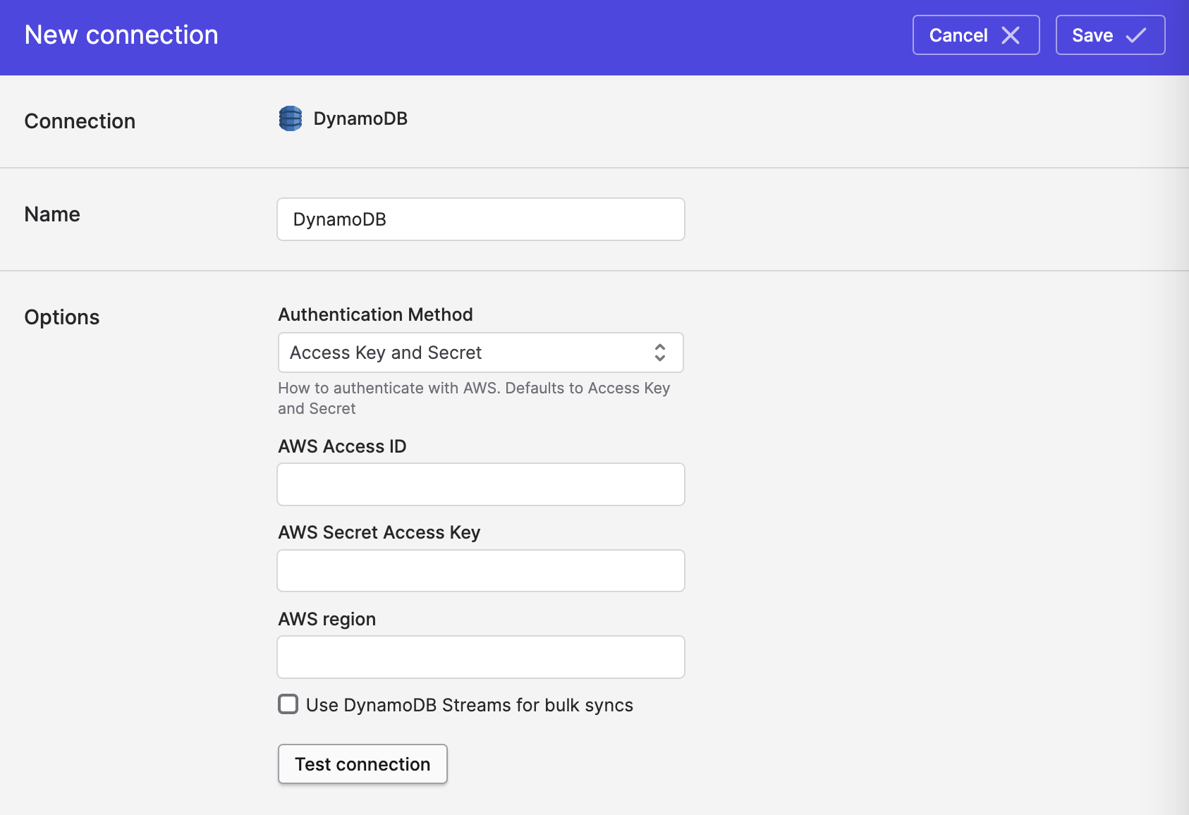The height and width of the screenshot is (815, 1189).
Task: Click the AWS Access ID field
Action: pyautogui.click(x=481, y=484)
